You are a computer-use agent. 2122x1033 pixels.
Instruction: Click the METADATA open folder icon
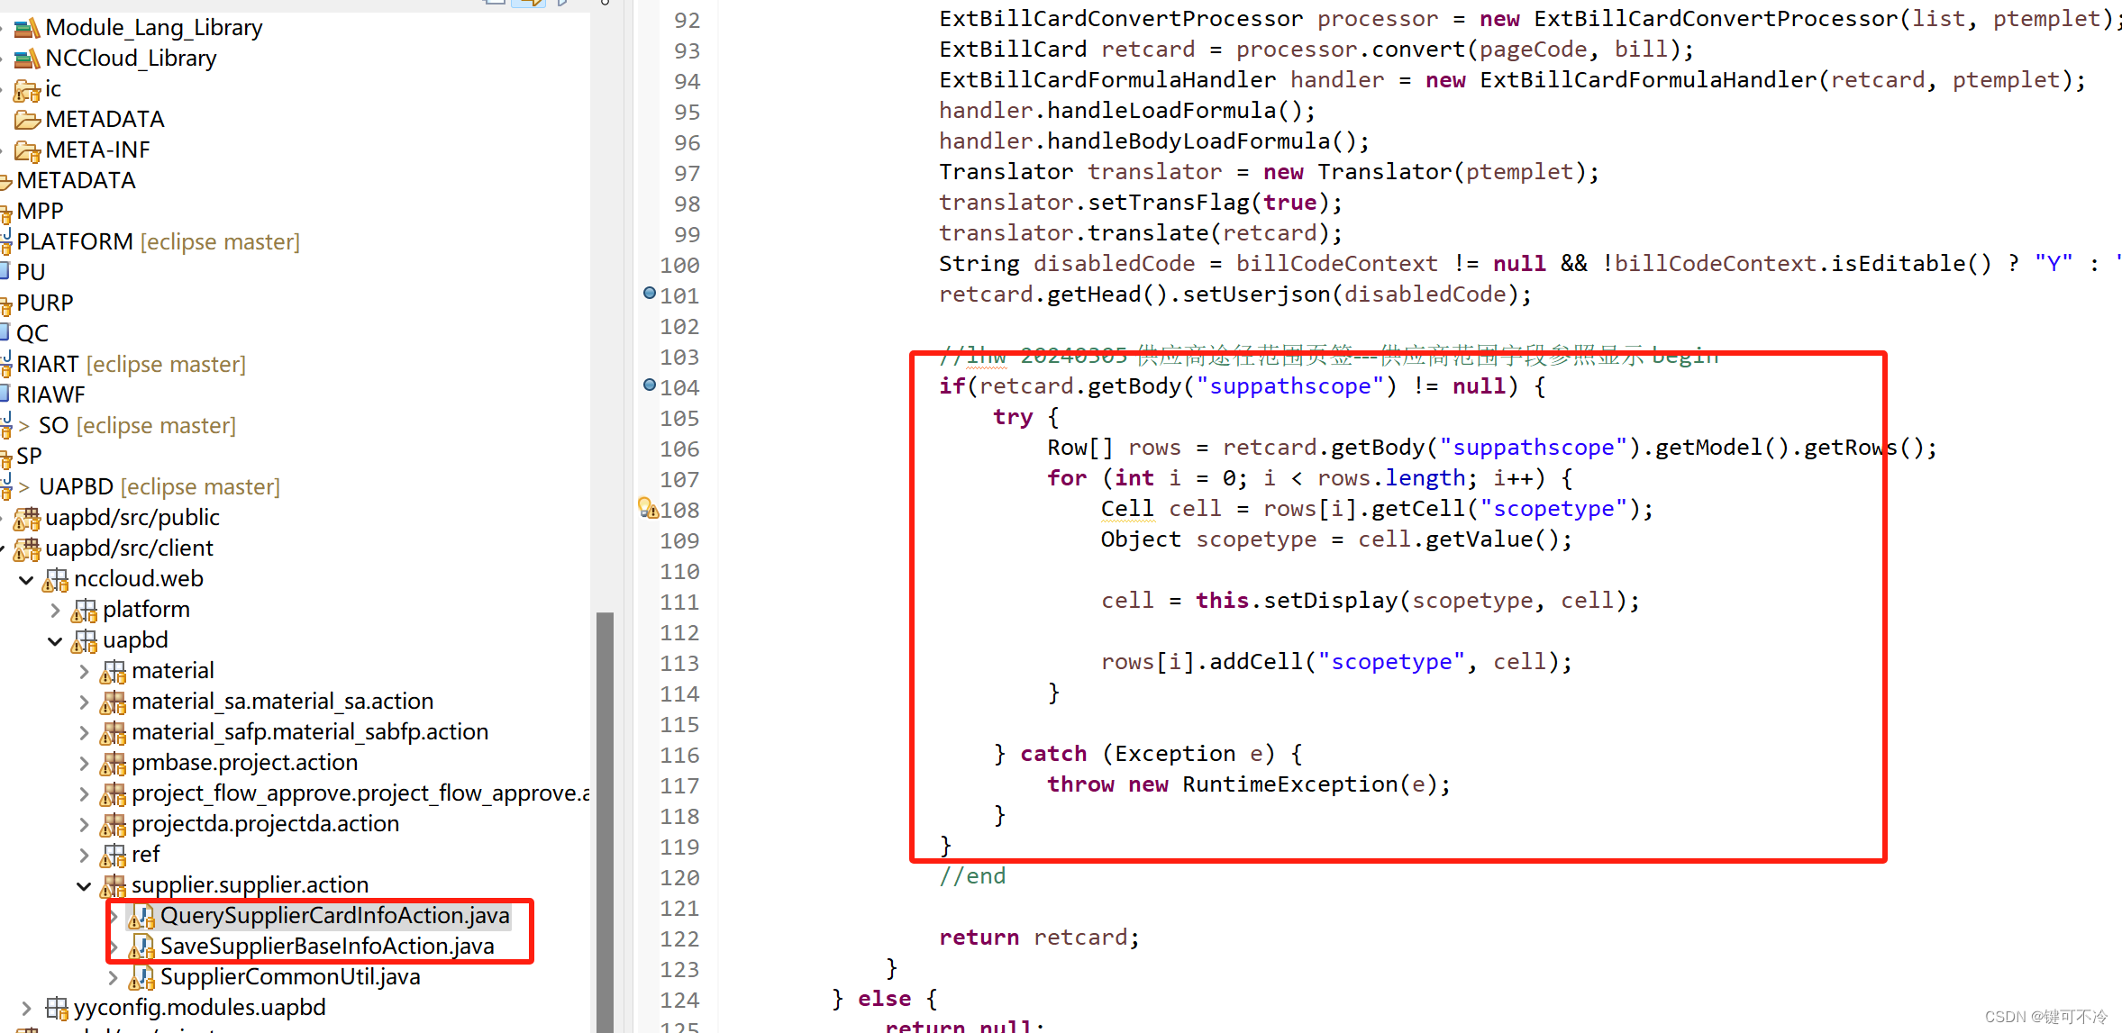[27, 120]
